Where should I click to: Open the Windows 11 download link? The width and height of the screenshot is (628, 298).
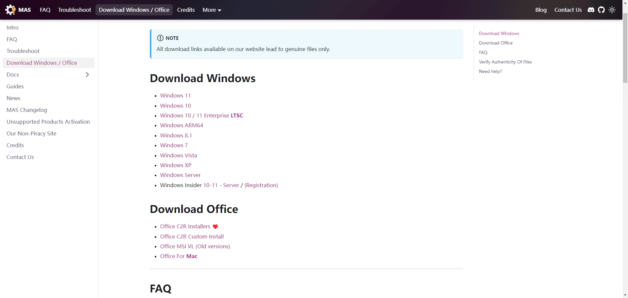(175, 96)
